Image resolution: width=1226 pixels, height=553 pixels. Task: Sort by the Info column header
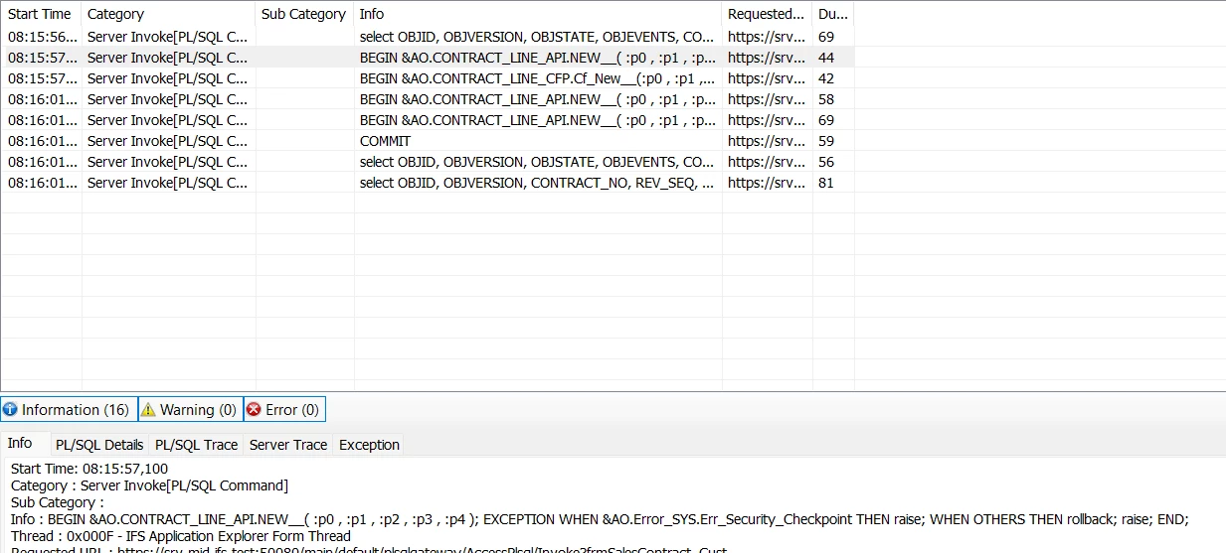[x=538, y=14]
